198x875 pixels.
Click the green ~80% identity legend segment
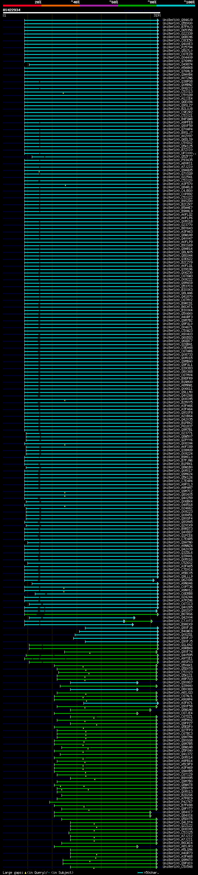[x=137, y=6]
